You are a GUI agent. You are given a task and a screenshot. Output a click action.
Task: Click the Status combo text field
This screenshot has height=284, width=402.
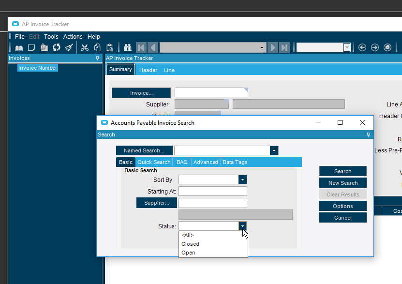pos(208,226)
